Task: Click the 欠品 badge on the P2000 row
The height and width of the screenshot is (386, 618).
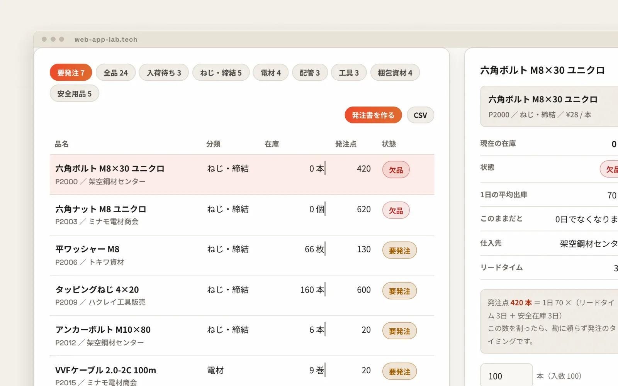Action: click(396, 170)
